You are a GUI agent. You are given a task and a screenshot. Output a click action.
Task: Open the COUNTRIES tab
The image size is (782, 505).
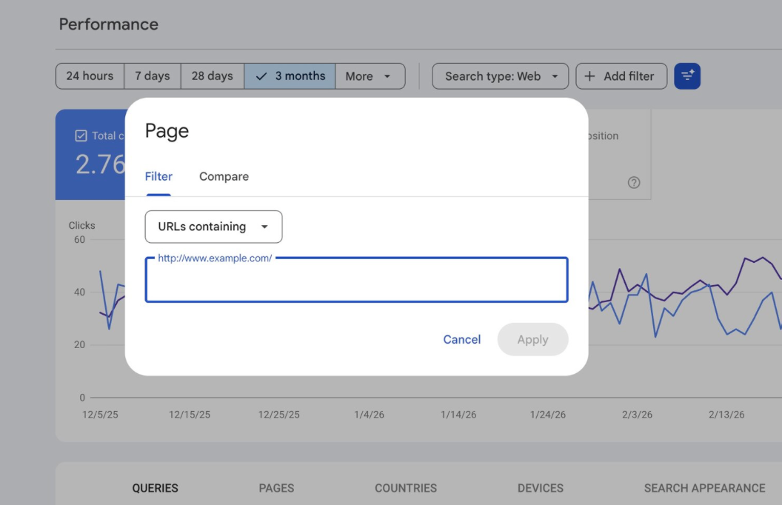(406, 488)
